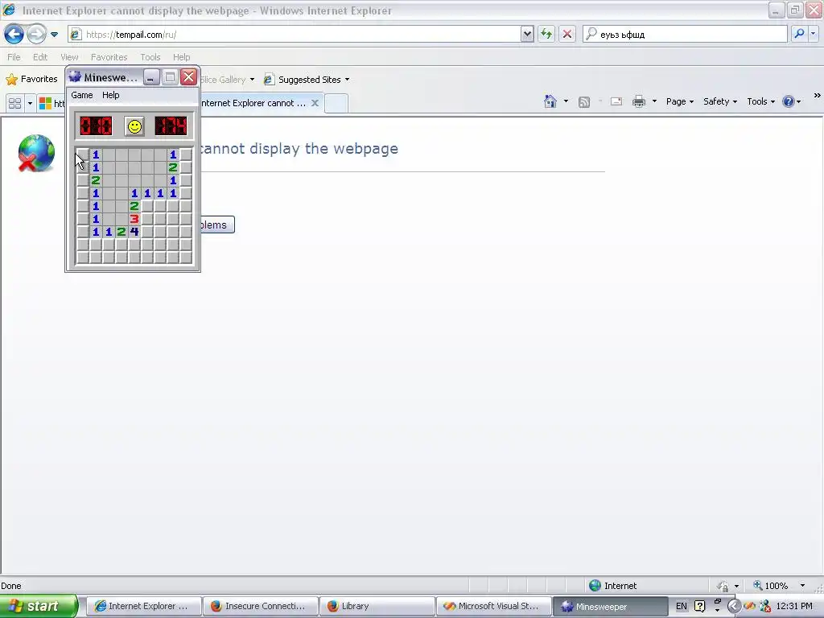
Task: Open the Minesweeper Help menu
Action: 111,95
